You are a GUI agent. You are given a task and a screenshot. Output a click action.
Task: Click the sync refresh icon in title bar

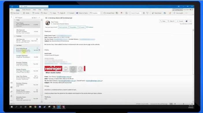[x=12, y=6]
